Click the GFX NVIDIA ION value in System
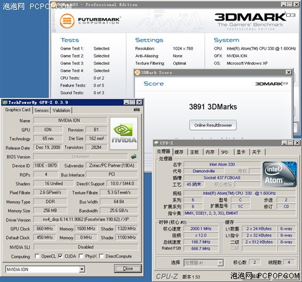 (237, 56)
